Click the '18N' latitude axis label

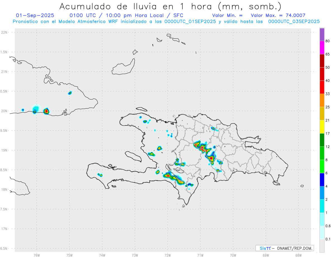4,190
